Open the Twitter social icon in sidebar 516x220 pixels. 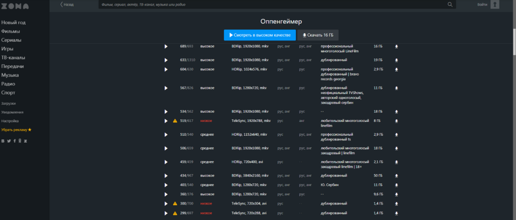tap(9, 141)
